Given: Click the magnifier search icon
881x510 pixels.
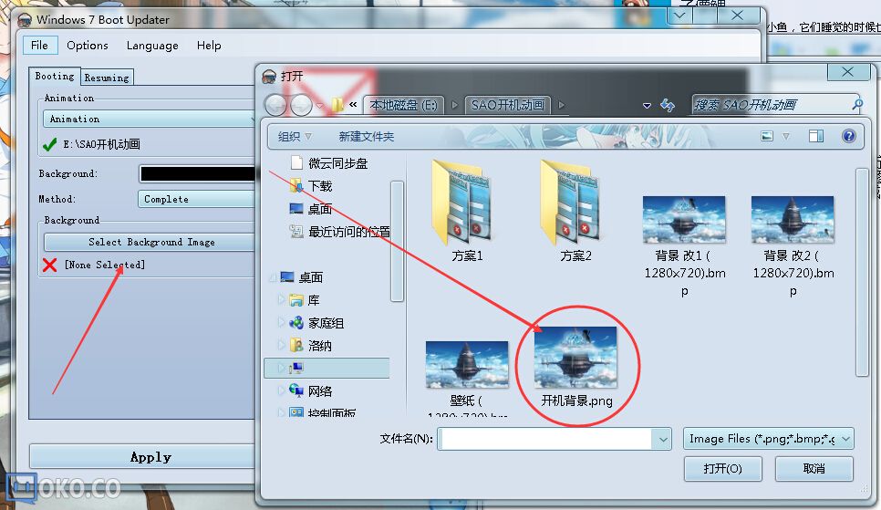Looking at the screenshot, I should pos(857,105).
